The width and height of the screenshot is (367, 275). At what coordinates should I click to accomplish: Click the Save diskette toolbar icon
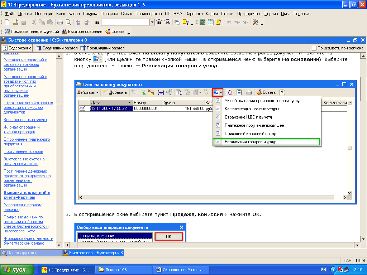point(23,23)
